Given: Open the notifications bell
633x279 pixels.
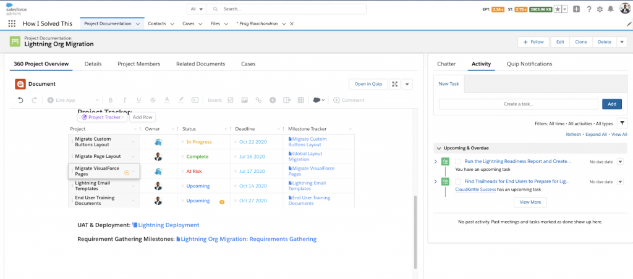Looking at the screenshot, I should (611, 9).
